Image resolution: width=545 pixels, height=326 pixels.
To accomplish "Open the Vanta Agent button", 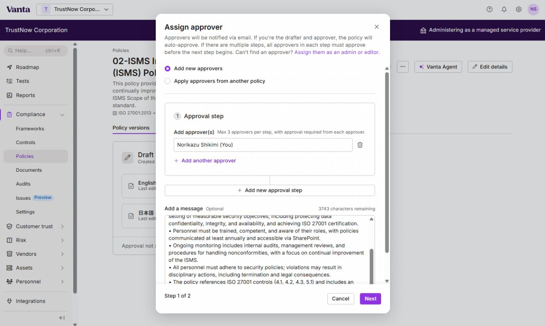I will (x=438, y=67).
